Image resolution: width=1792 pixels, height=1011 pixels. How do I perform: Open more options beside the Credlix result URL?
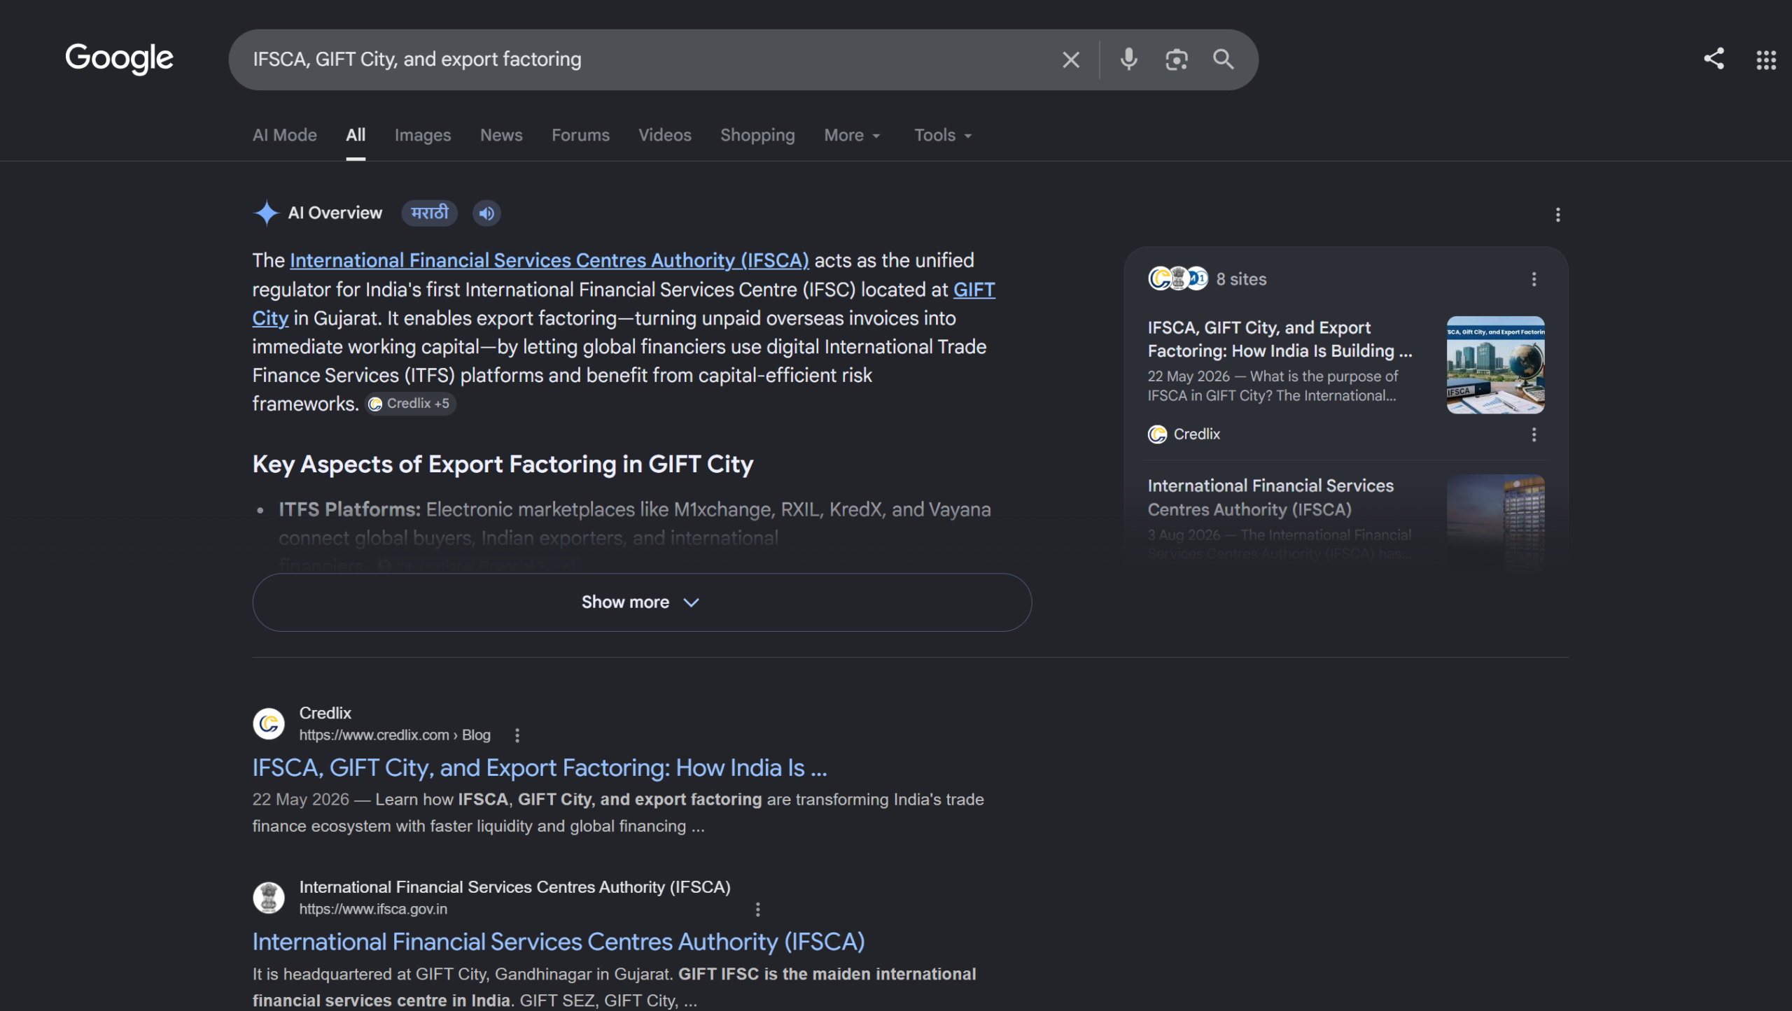pos(517,735)
